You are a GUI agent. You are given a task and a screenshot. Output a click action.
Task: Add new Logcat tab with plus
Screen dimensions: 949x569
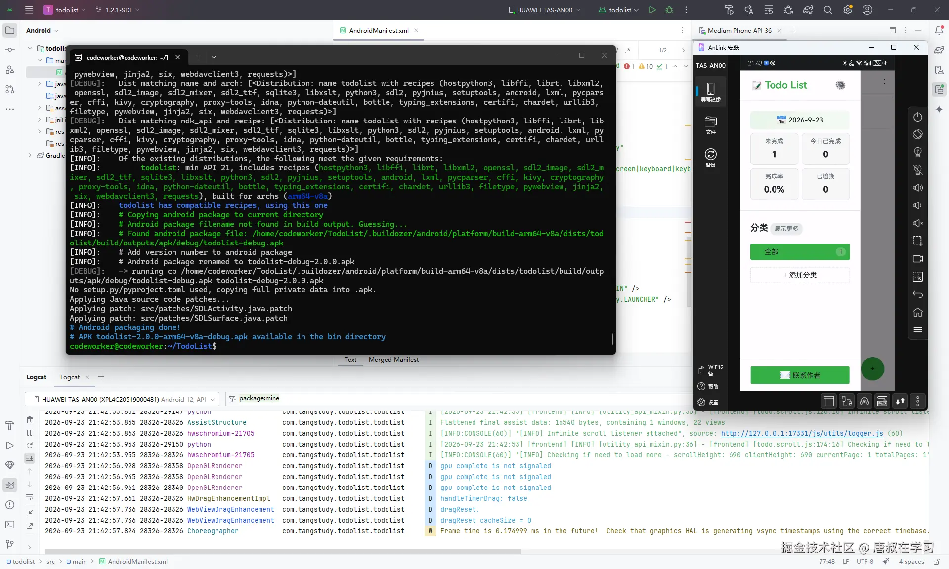pyautogui.click(x=101, y=377)
